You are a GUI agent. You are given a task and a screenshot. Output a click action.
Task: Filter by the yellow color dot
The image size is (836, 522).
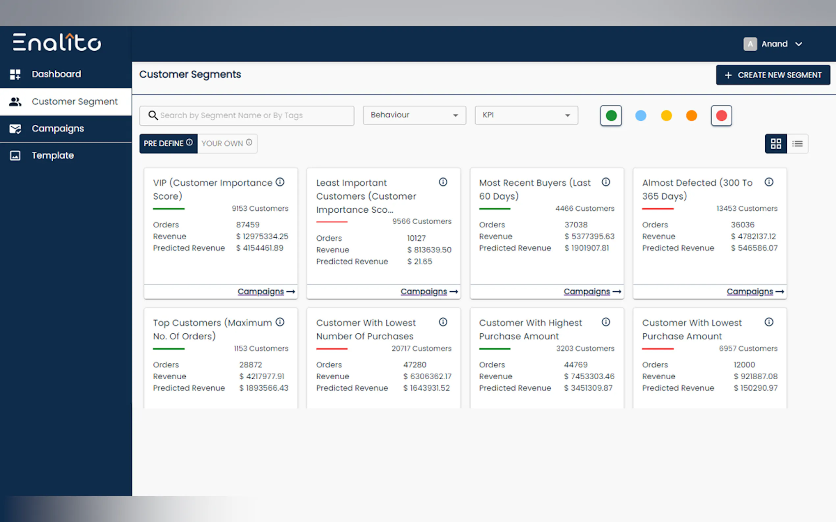tap(666, 115)
